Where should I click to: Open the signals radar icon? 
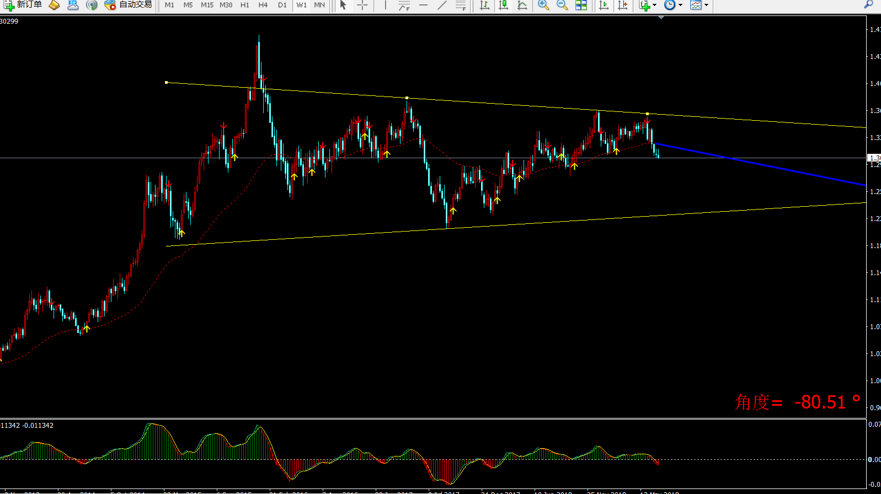(92, 5)
